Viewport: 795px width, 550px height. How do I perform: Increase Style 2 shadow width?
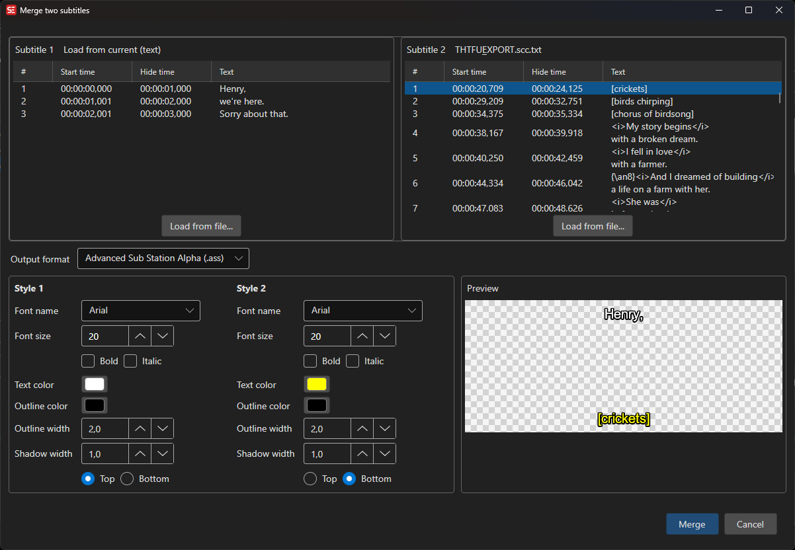coord(362,453)
